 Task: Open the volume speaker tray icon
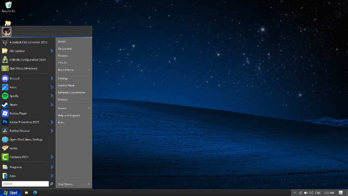coord(311,193)
